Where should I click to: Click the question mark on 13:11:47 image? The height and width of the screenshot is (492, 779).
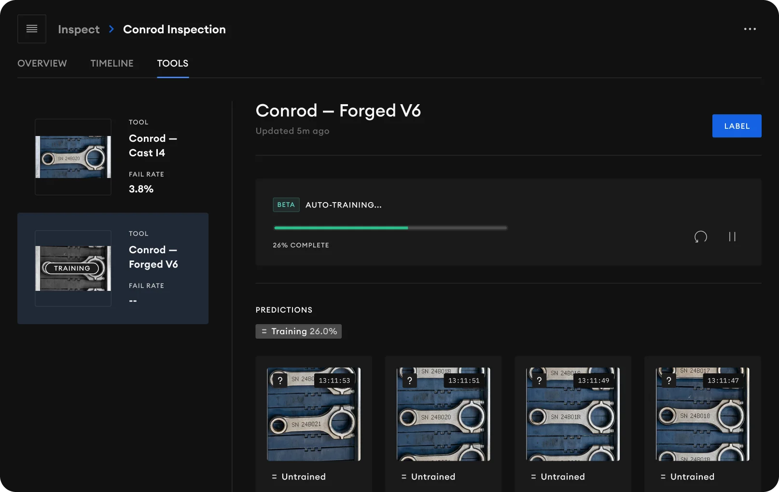pyautogui.click(x=668, y=381)
